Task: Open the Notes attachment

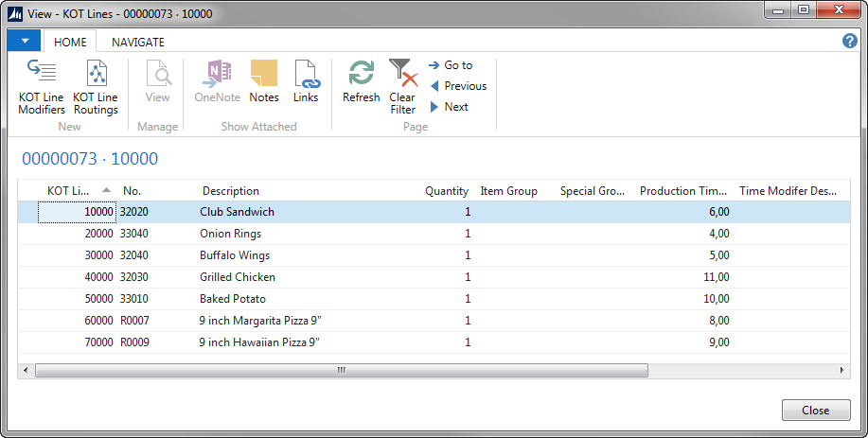Action: coord(264,82)
